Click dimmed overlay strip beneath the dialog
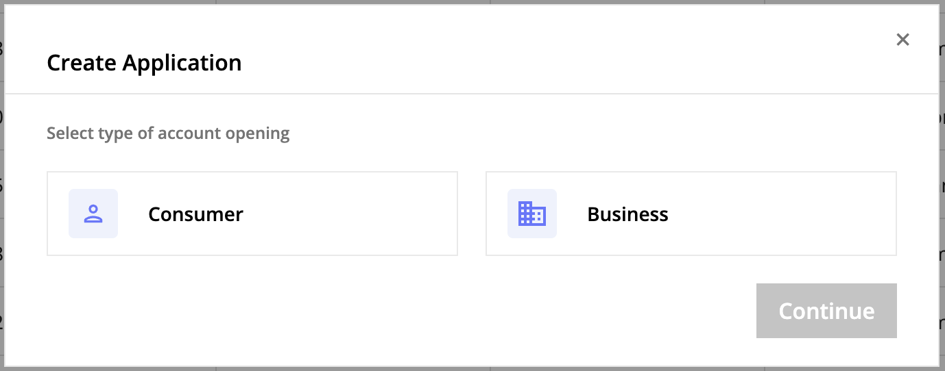Viewport: 945px width, 371px height. point(472,368)
